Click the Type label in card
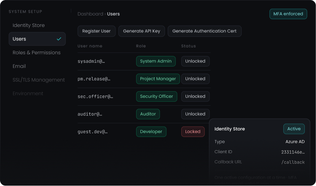The width and height of the screenshot is (316, 186). coord(220,142)
